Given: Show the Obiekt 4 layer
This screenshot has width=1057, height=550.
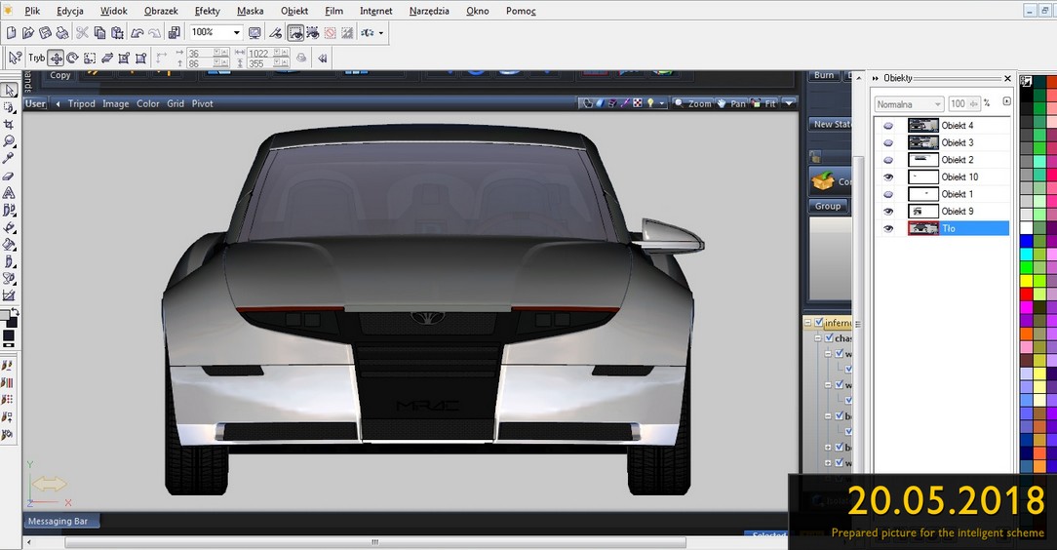Looking at the screenshot, I should click(888, 126).
